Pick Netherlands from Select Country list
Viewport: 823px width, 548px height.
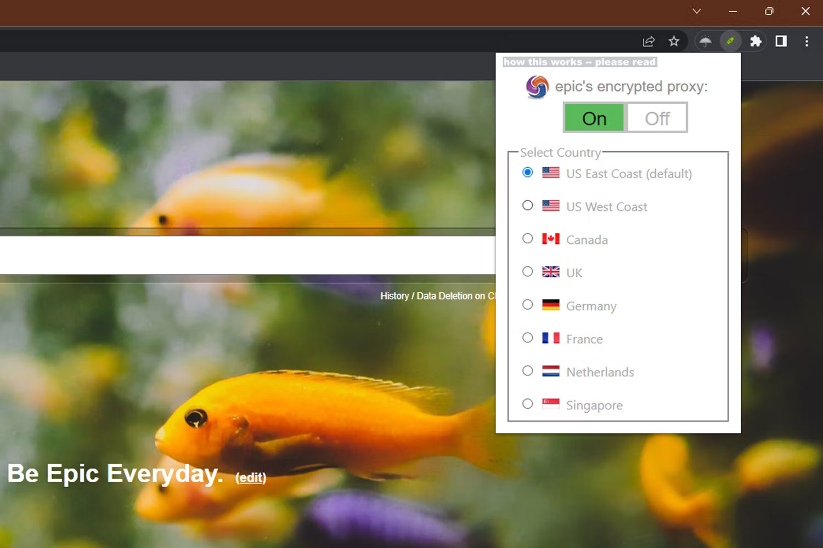point(527,370)
